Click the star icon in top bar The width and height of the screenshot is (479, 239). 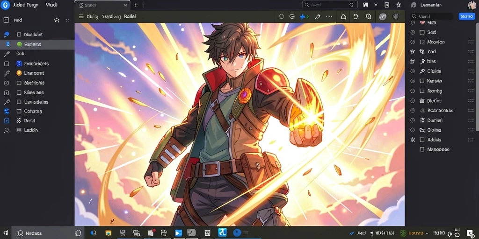click(399, 5)
